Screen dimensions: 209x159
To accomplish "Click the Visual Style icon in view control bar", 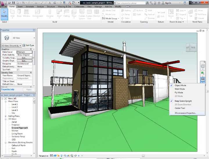I will point(55,156).
